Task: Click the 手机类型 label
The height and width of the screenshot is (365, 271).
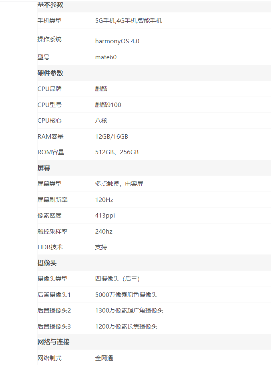Action: click(x=50, y=21)
